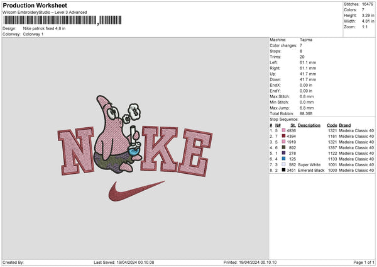Click the 'Created By:' footer label
This screenshot has width=377, height=267.
click(13, 262)
